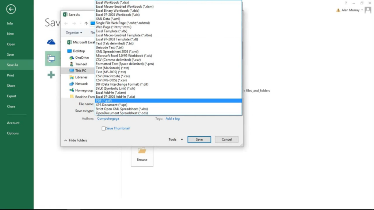Viewport: 374px width, 210px height.
Task: Click the circular back arrow
Action: coord(11,9)
